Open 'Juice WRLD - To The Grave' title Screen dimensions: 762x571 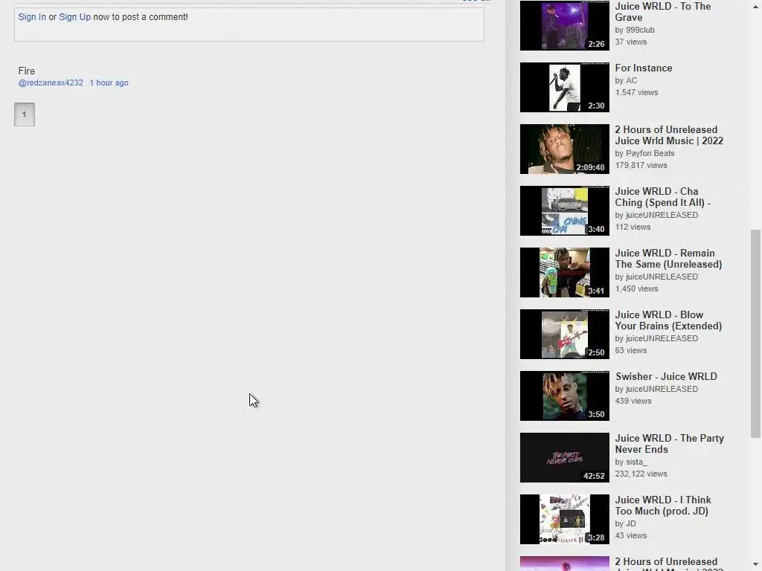663,12
